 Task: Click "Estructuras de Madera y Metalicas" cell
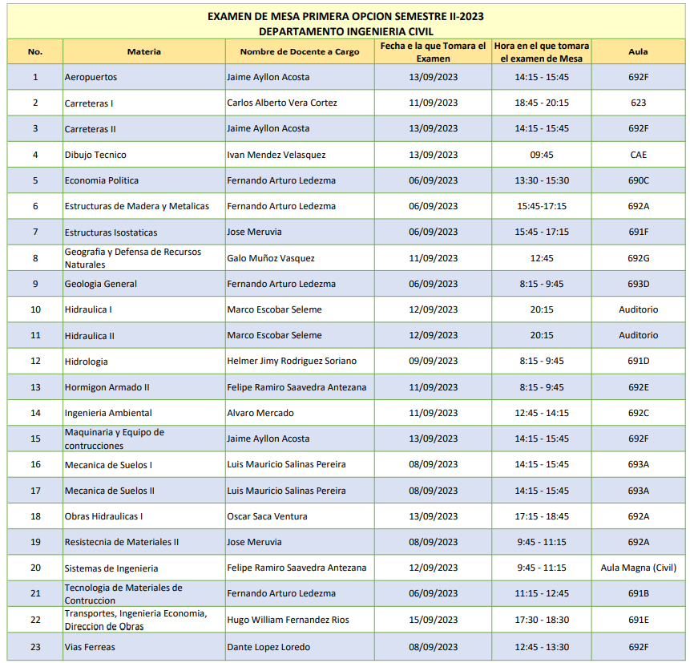point(137,206)
